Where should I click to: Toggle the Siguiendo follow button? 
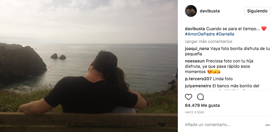(x=257, y=11)
